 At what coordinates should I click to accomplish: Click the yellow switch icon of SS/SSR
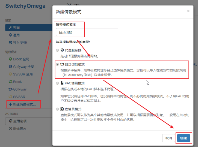coord(10,97)
